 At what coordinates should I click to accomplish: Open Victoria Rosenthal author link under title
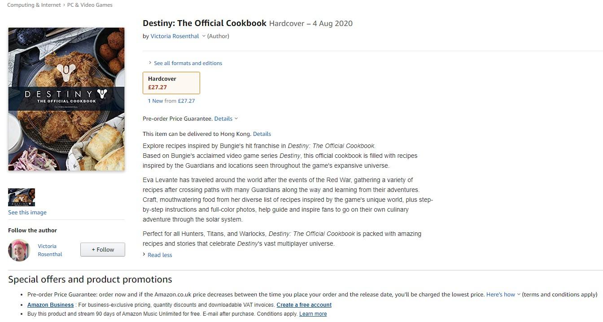175,36
